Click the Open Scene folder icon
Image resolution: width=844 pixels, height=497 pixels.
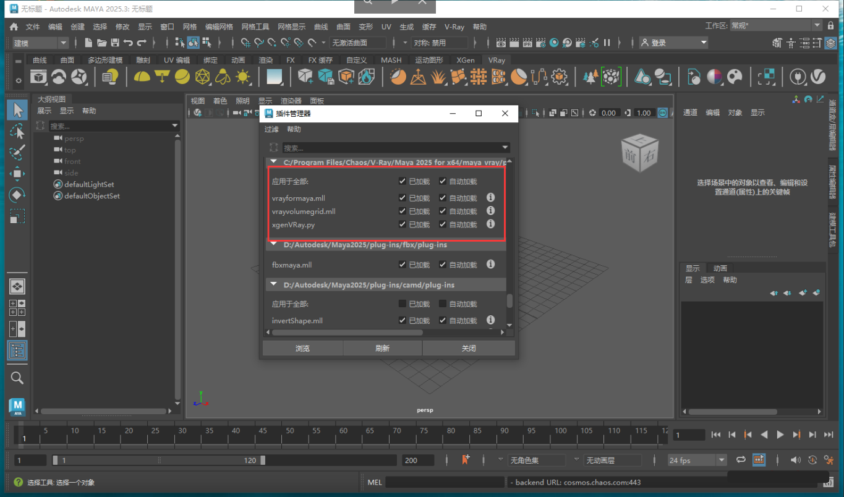click(101, 43)
